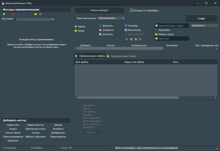Add the Список Замен method
This screenshot has width=220, height=151.
[13, 133]
